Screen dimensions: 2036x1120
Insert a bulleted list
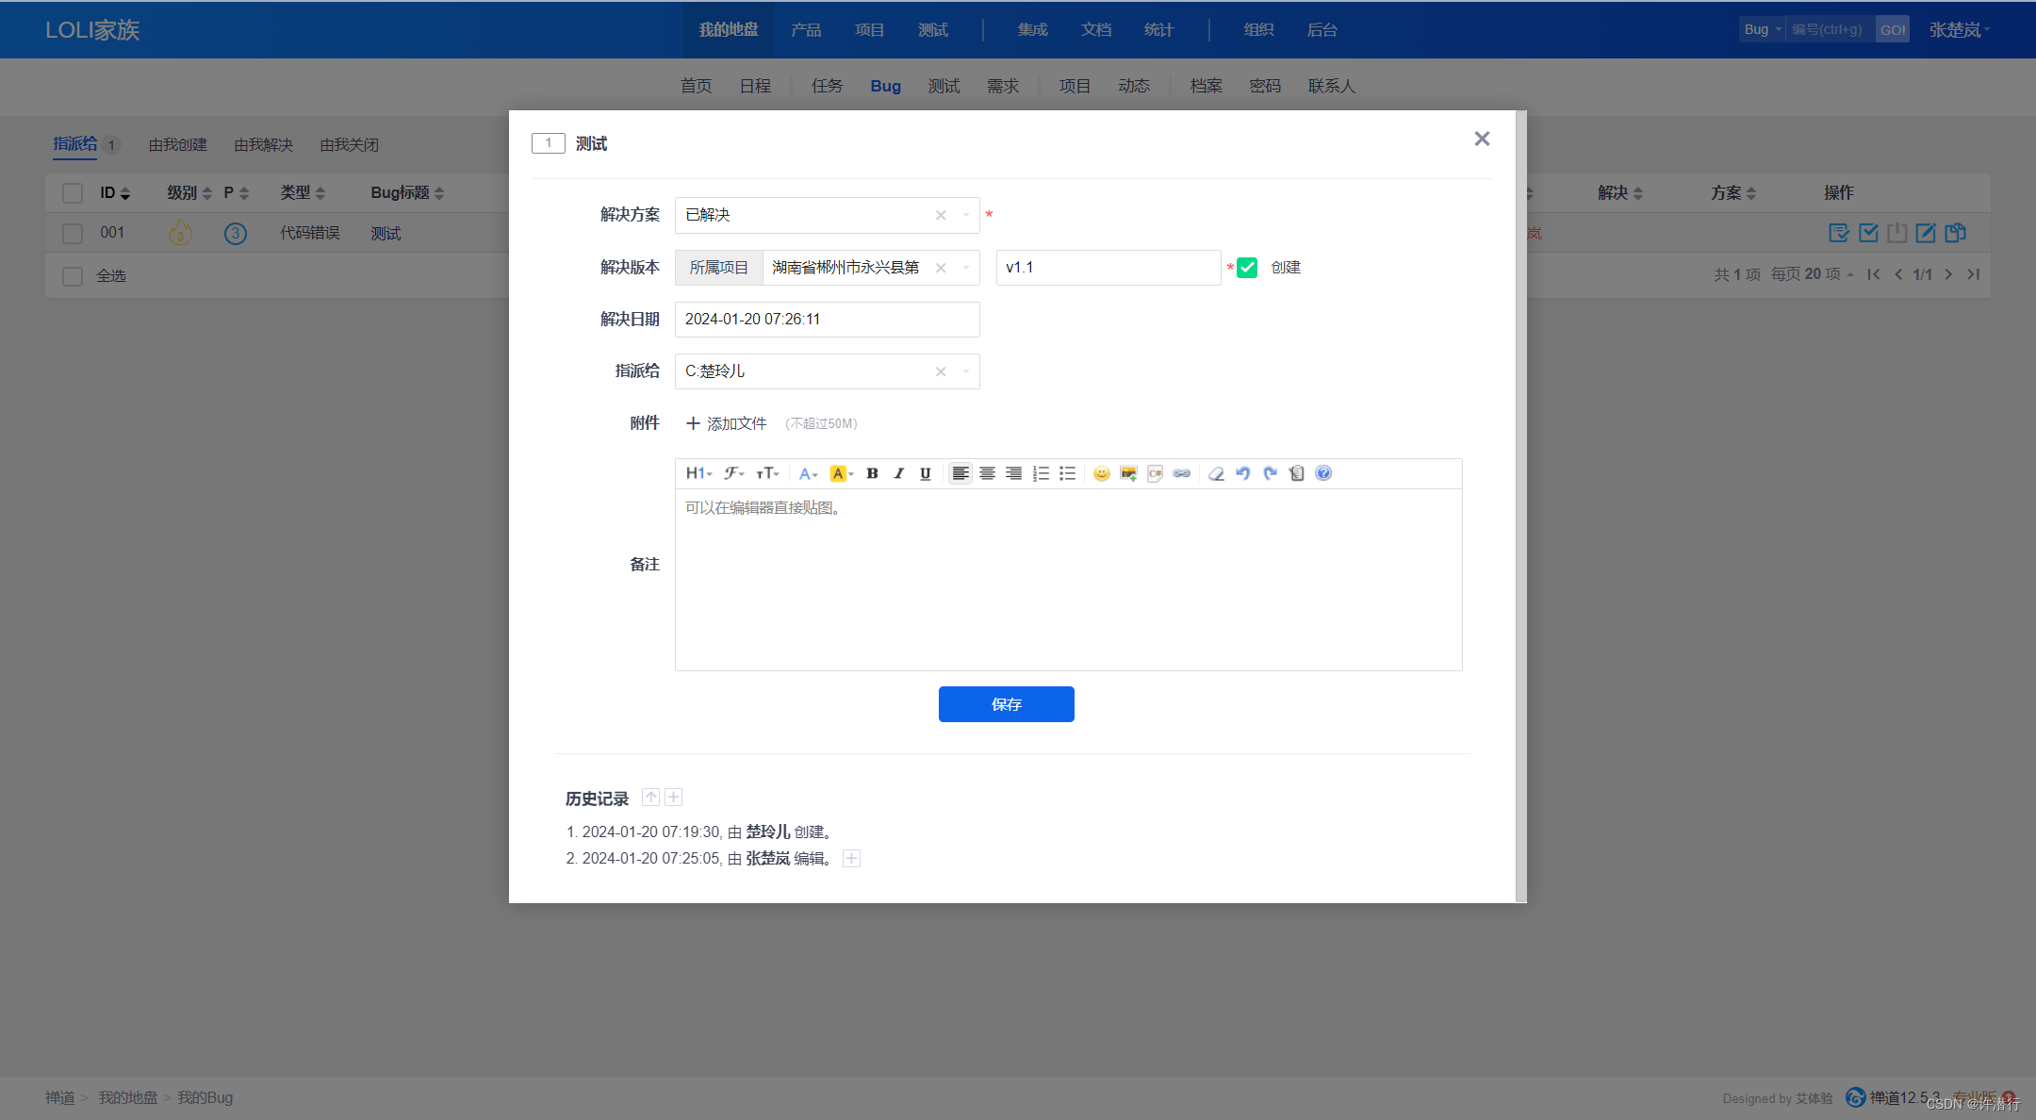[1067, 473]
